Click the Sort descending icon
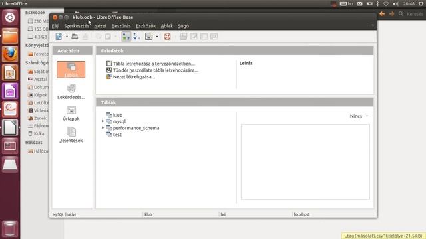 (136, 37)
